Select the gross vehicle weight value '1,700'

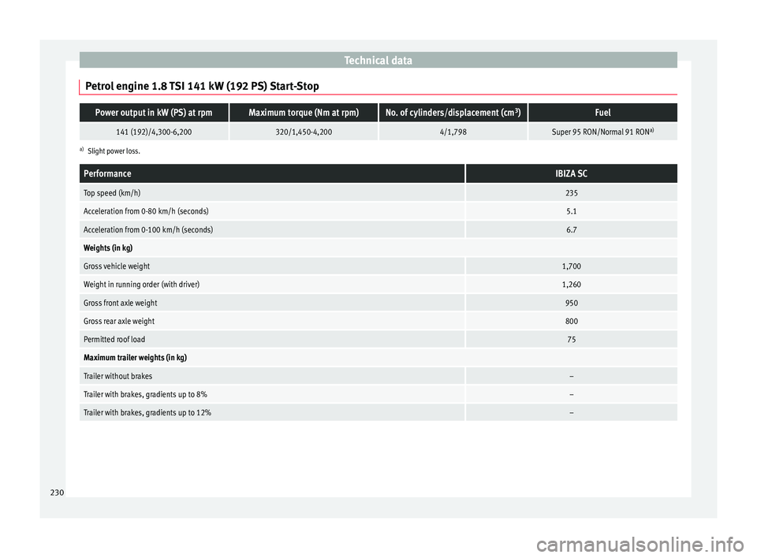[x=571, y=266]
